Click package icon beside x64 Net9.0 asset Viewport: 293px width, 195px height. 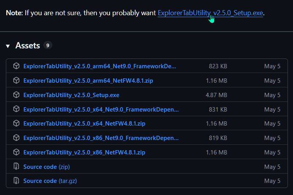click(16, 109)
